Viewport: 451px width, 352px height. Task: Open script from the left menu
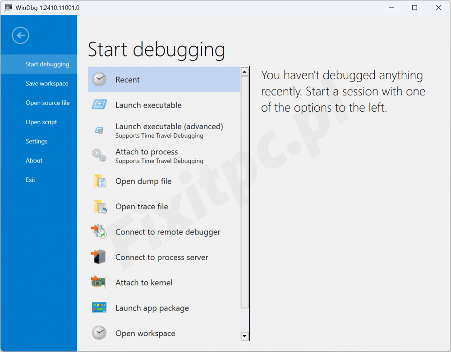(x=41, y=122)
